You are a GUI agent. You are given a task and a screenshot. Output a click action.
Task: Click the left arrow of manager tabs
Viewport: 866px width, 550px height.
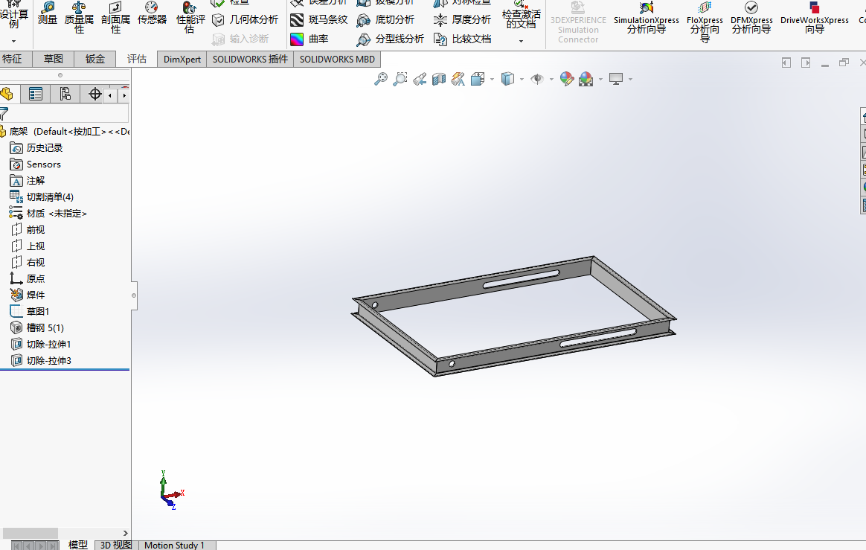pyautogui.click(x=110, y=95)
